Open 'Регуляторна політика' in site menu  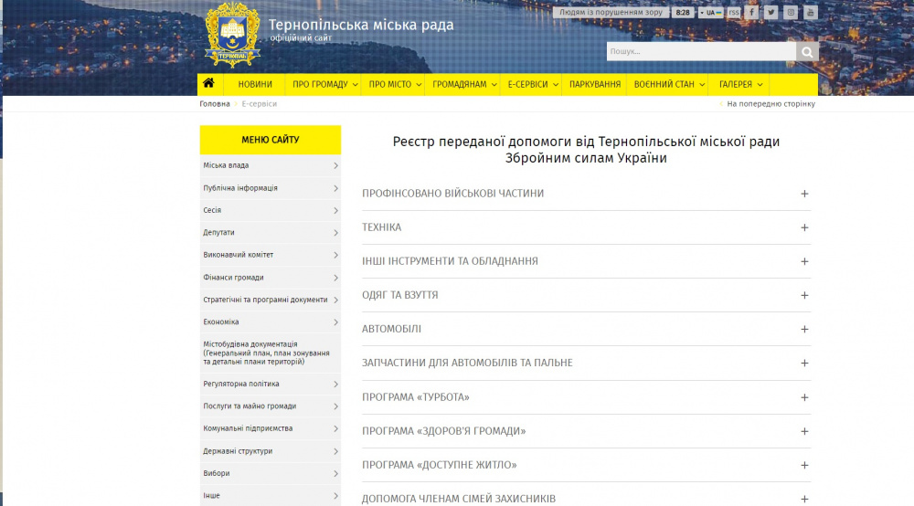coord(271,385)
